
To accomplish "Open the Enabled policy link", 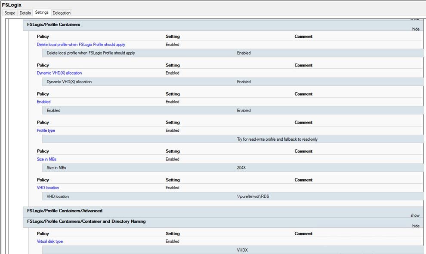I will point(43,102).
